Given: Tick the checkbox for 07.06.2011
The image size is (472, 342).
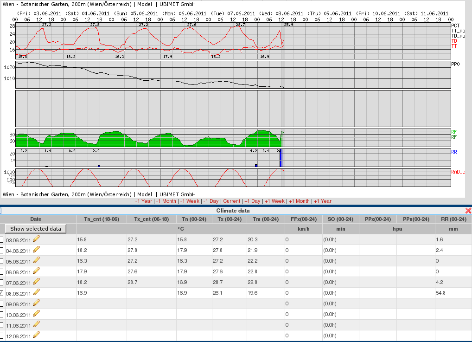Looking at the screenshot, I should point(1,283).
